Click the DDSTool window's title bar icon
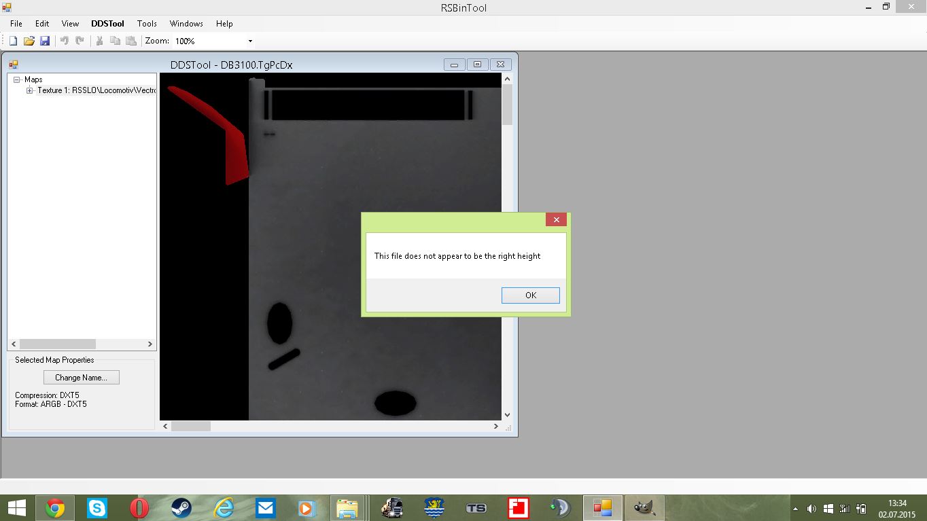Screen dimensions: 927x521 13,65
